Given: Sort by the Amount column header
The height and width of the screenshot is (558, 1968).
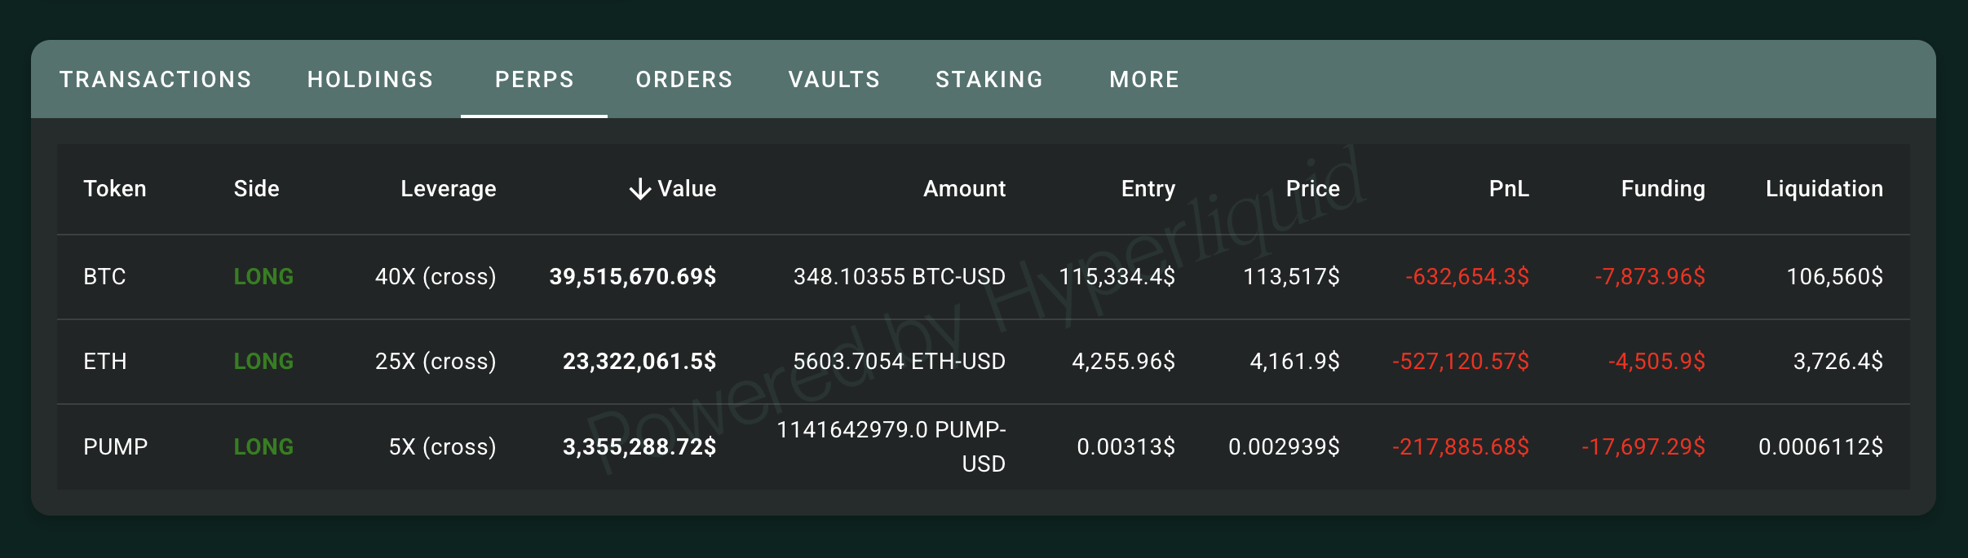Looking at the screenshot, I should point(964,189).
